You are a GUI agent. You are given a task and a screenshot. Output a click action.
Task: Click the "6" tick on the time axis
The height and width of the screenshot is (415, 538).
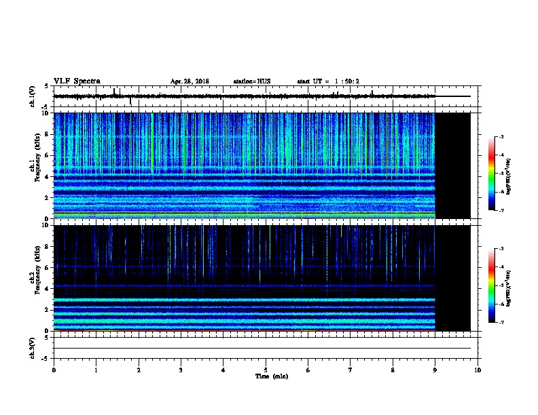(x=308, y=370)
